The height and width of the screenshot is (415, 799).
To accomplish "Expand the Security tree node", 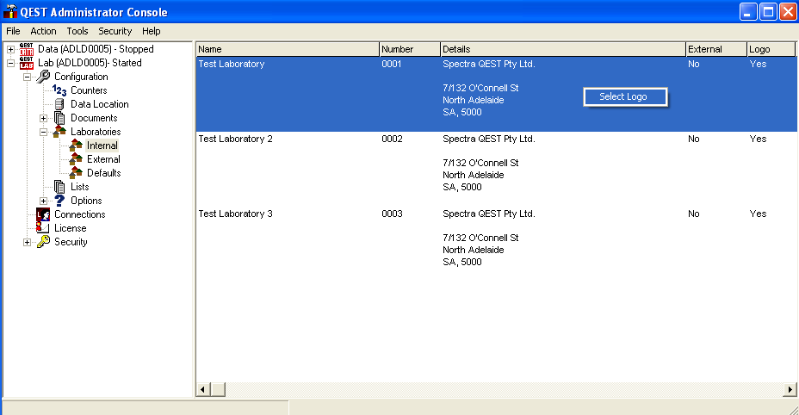I will (x=28, y=242).
